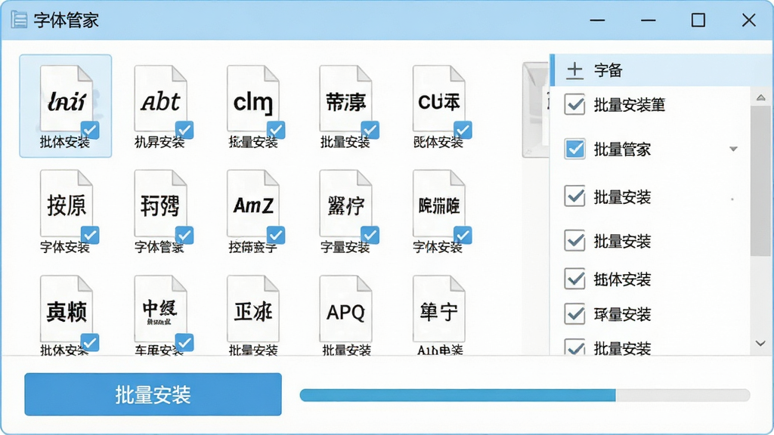The width and height of the screenshot is (774, 435).
Task: Expand the dropdown arrow next to 批量管家
Action: pyautogui.click(x=733, y=149)
